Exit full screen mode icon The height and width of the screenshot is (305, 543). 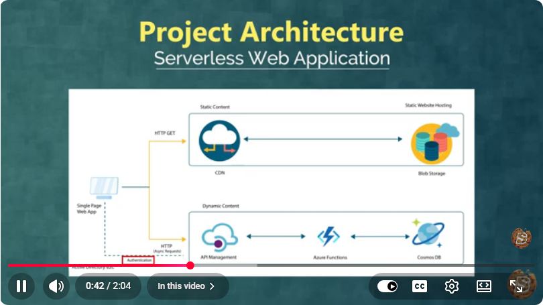[x=516, y=286]
